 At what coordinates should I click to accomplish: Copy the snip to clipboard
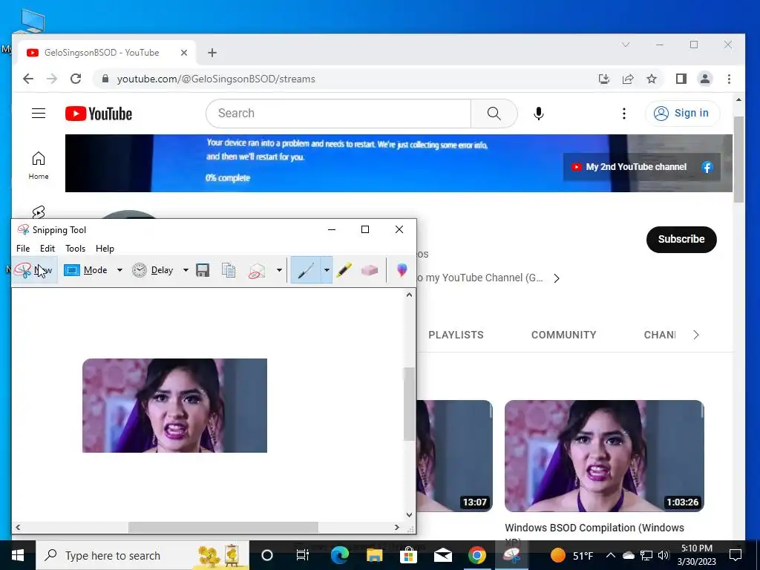click(x=229, y=270)
